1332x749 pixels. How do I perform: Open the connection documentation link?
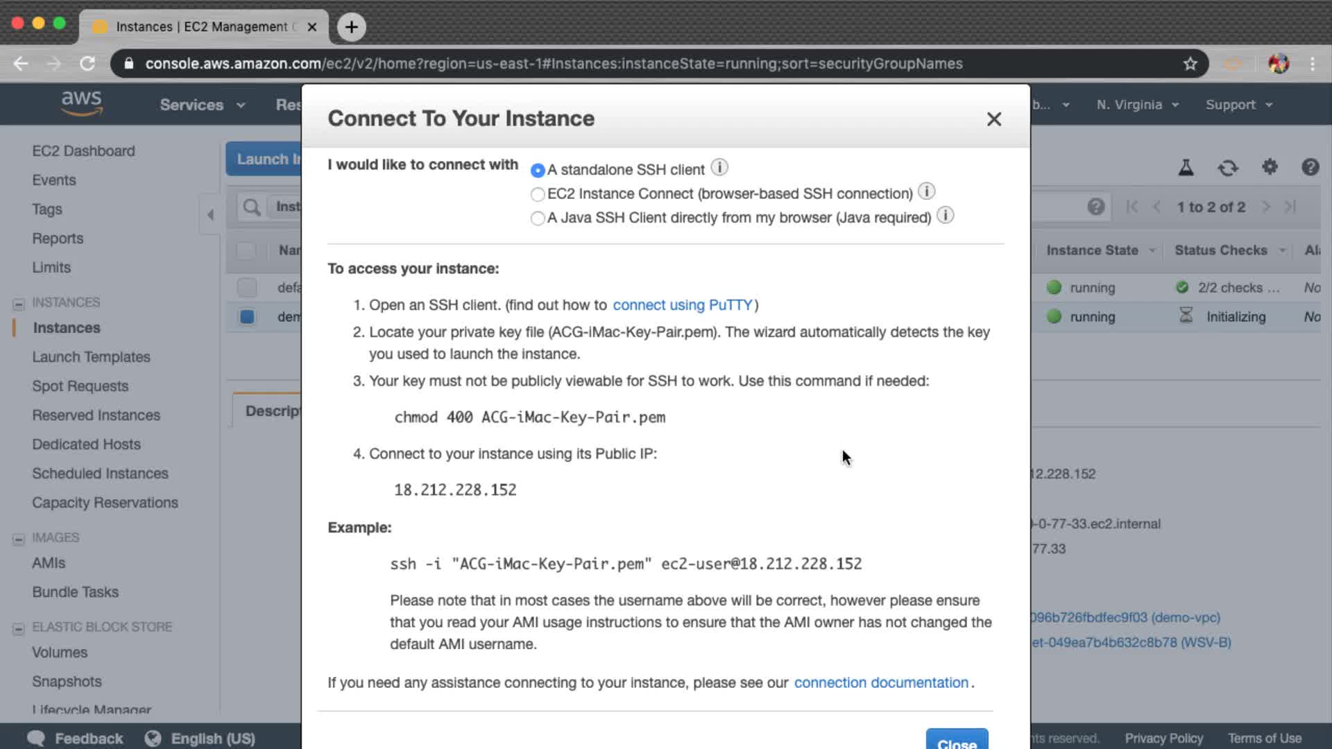click(x=880, y=682)
